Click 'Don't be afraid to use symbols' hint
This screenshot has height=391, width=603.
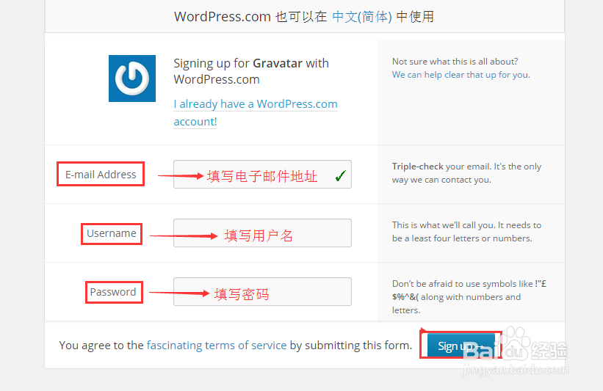(x=469, y=297)
